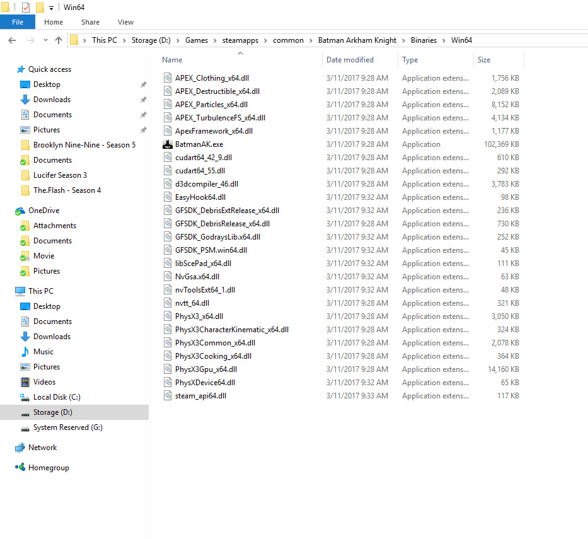Click the OneDrive cloud icon

pyautogui.click(x=20, y=211)
